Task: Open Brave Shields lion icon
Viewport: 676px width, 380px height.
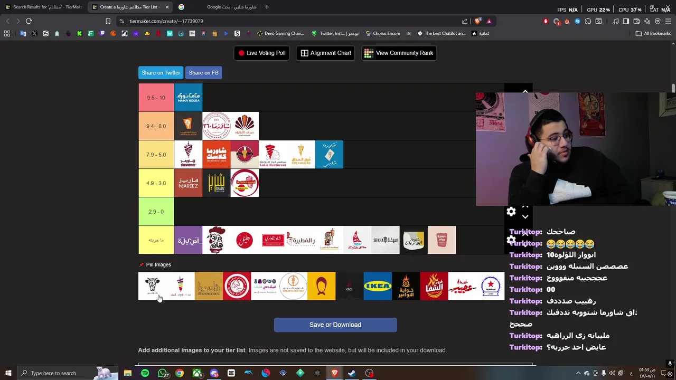Action: click(x=478, y=21)
